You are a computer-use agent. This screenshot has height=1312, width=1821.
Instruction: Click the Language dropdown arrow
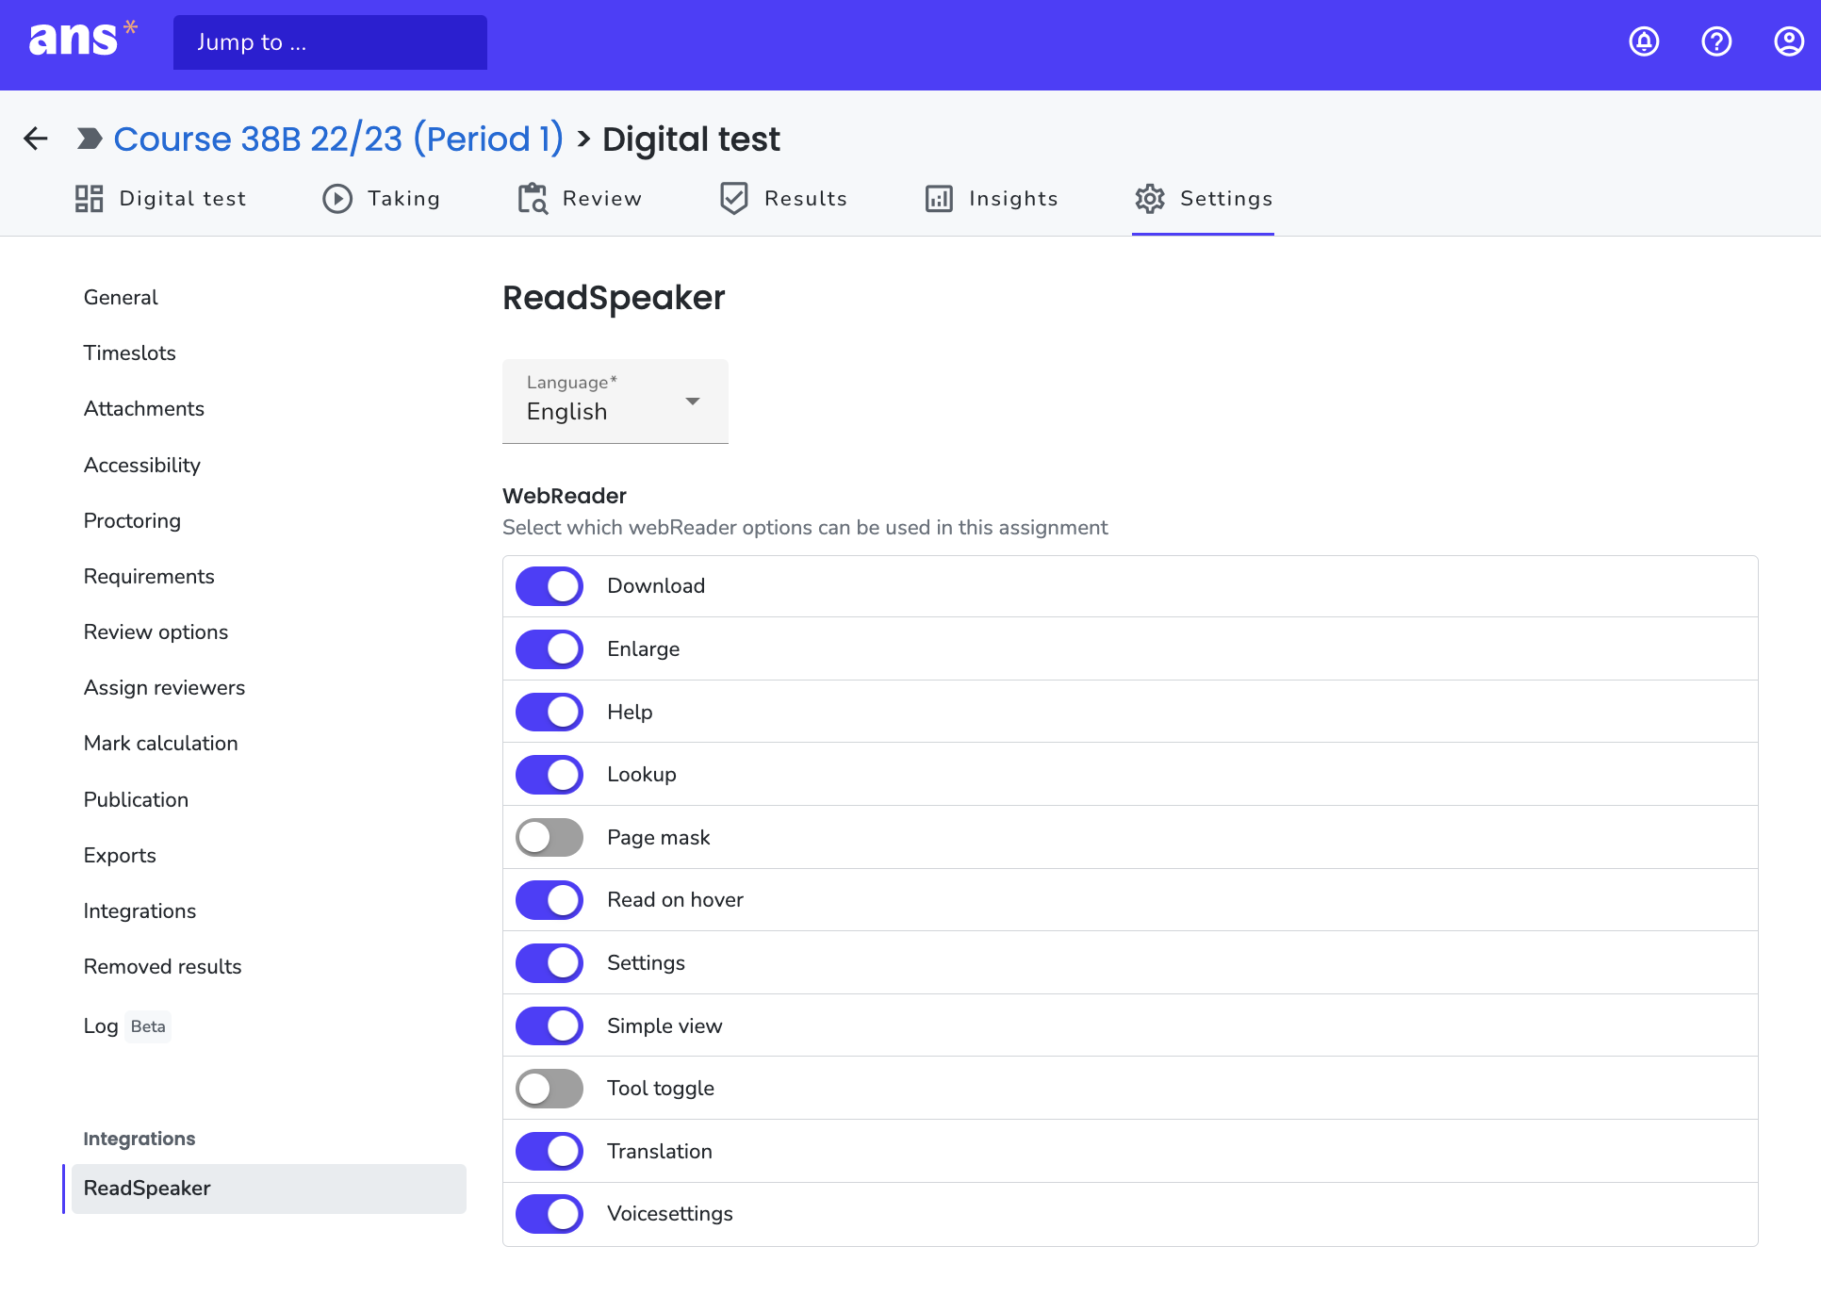(693, 402)
